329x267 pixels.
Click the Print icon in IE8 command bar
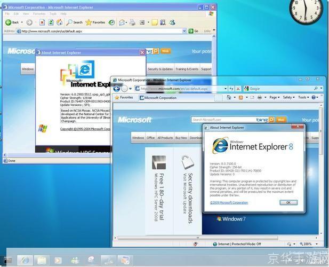tap(260, 97)
